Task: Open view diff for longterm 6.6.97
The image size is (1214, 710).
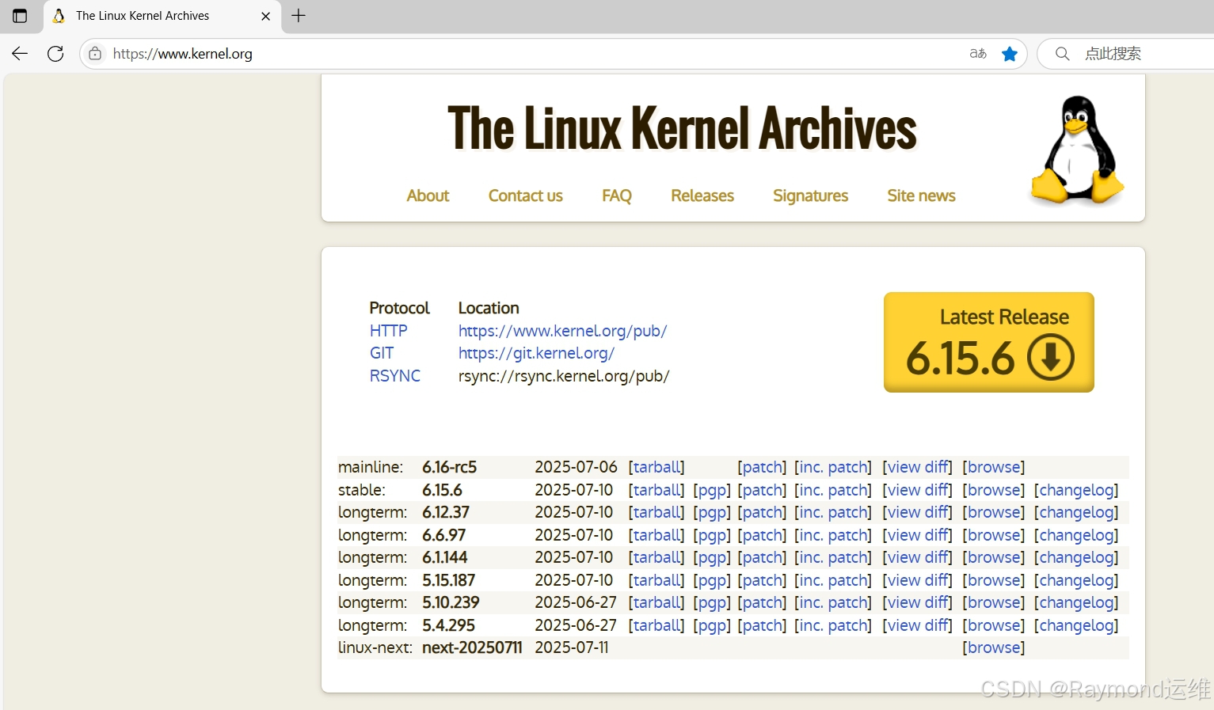Action: coord(917,535)
